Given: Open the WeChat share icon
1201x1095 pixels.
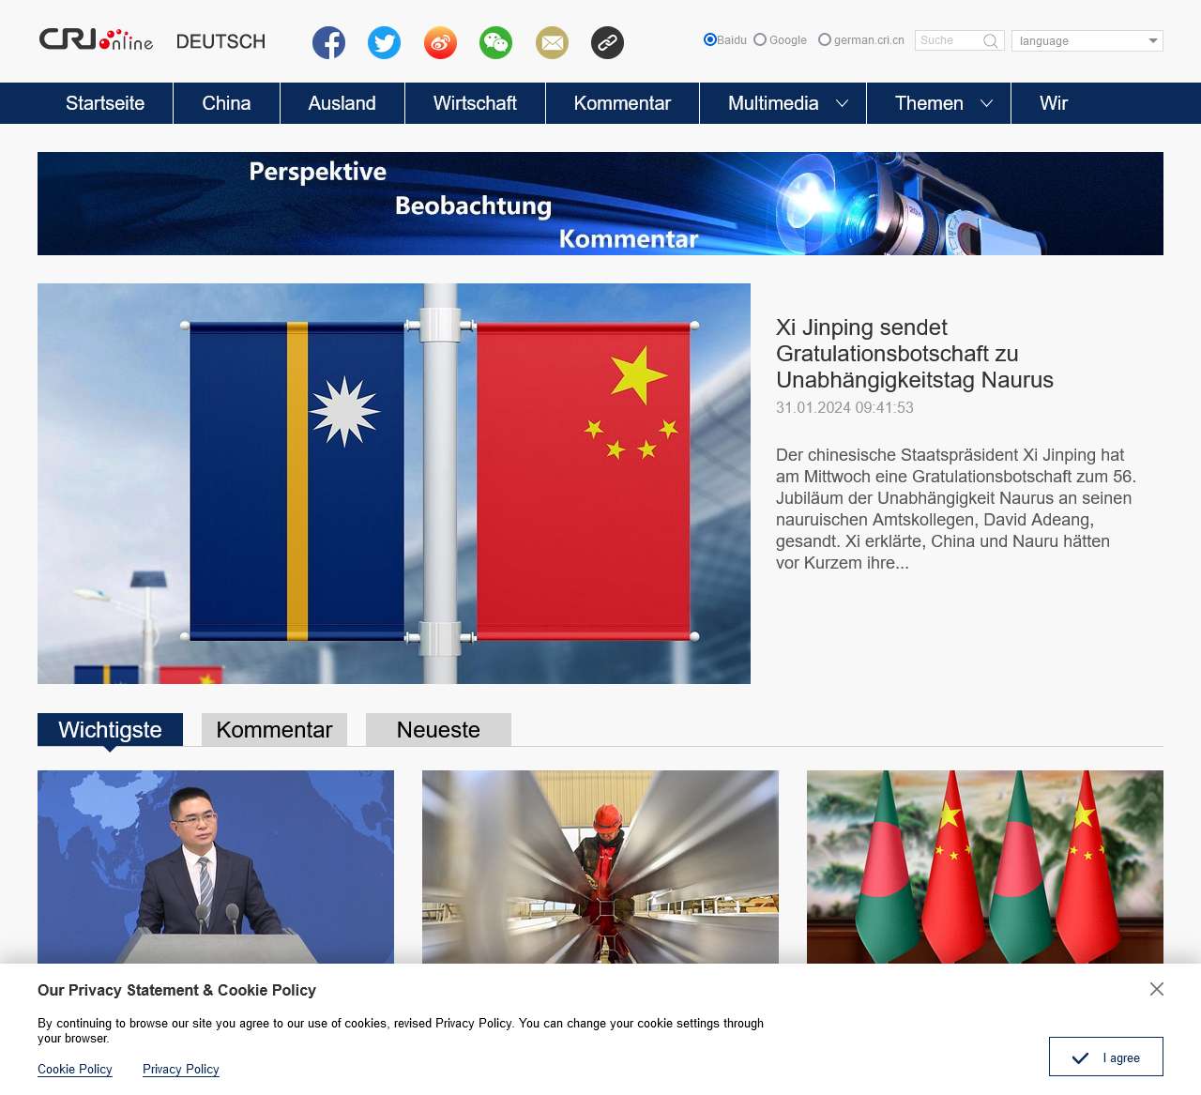Looking at the screenshot, I should coord(495,42).
